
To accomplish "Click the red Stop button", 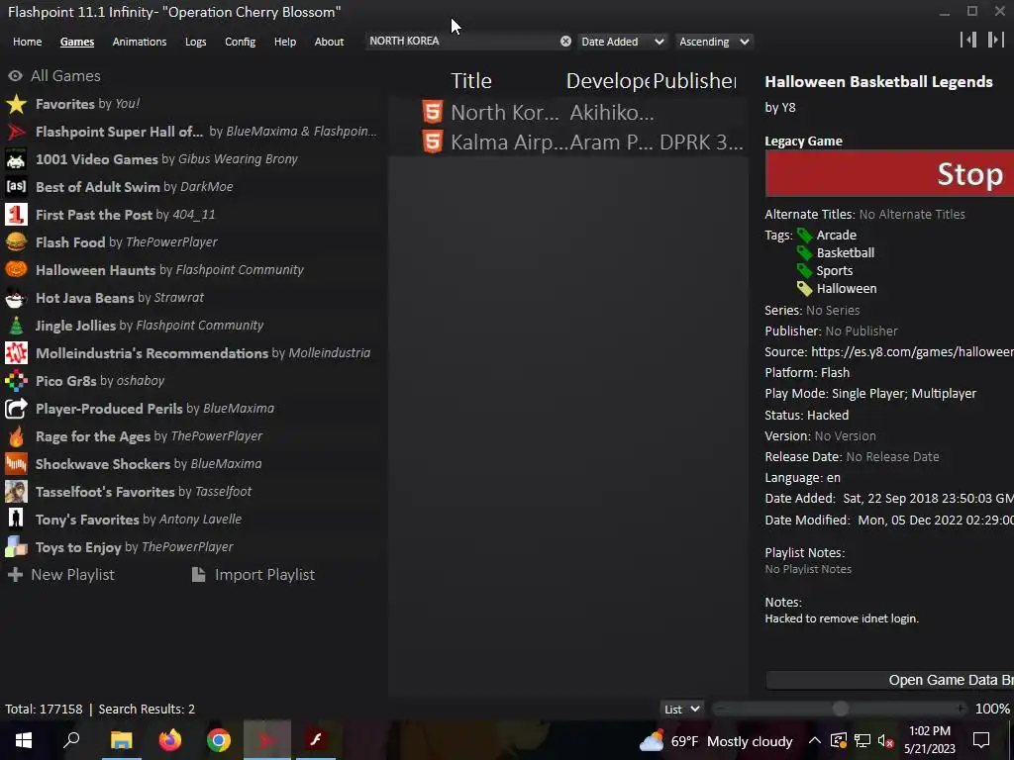I will (889, 174).
